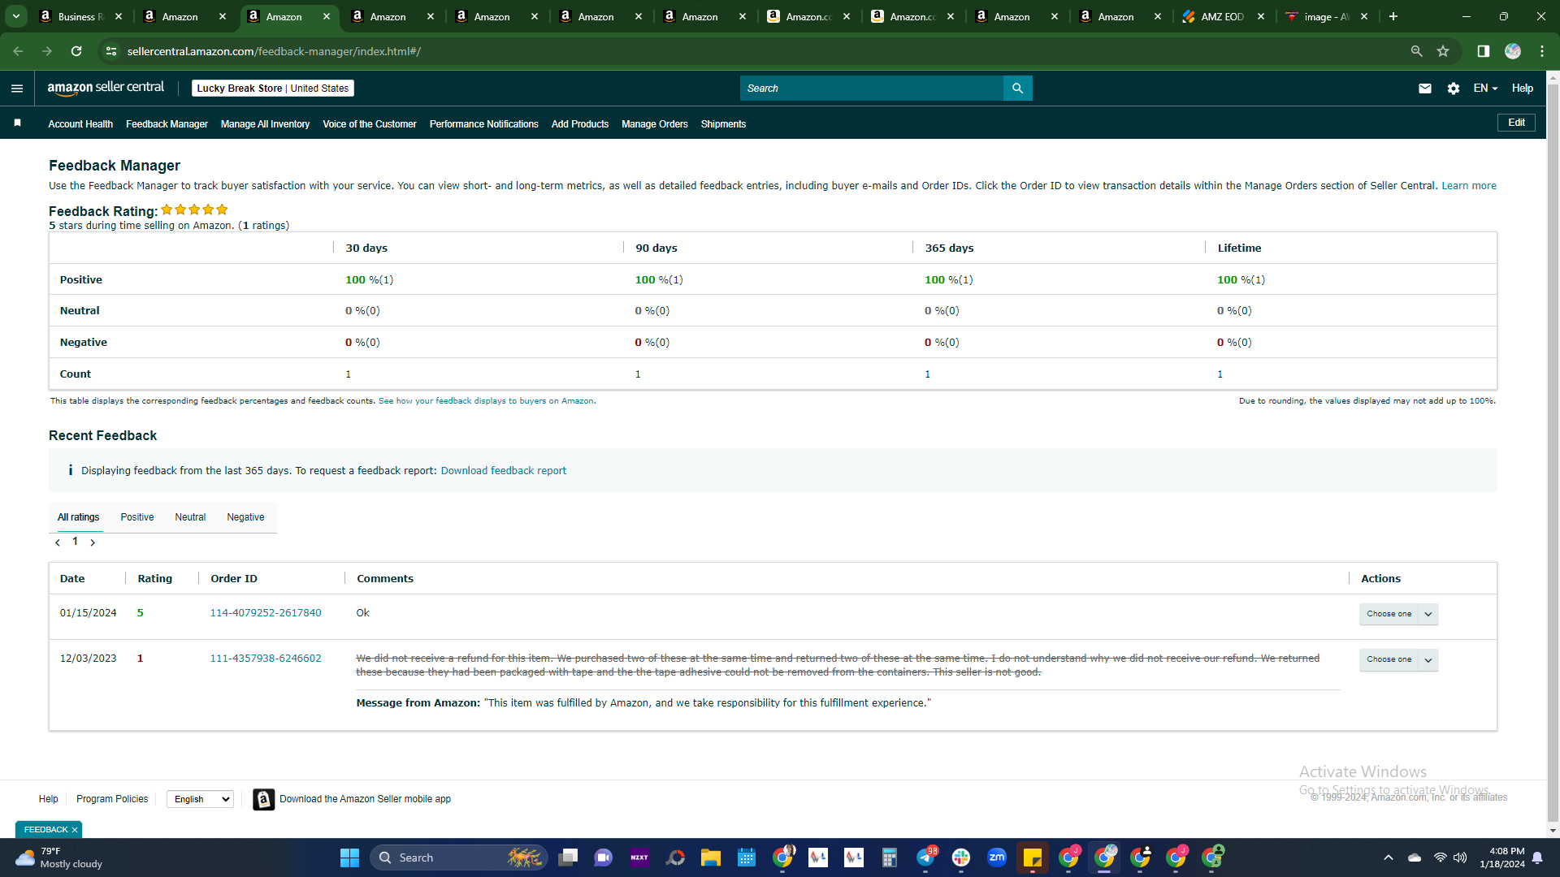The image size is (1560, 877).
Task: Open a new browser tab
Action: click(x=1393, y=16)
